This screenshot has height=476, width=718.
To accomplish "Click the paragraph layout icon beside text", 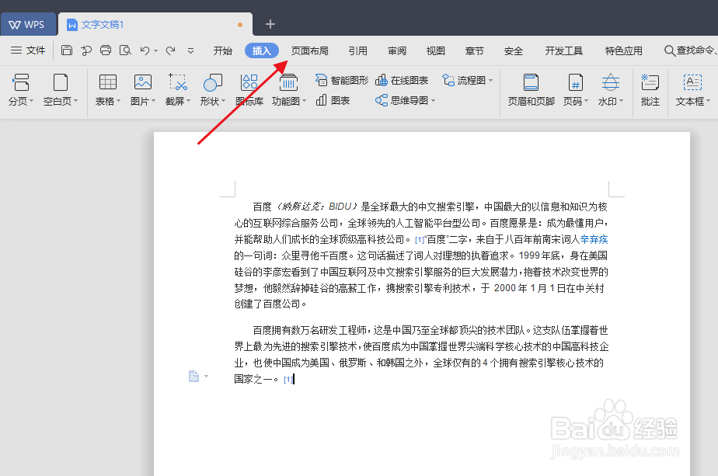I will [193, 377].
